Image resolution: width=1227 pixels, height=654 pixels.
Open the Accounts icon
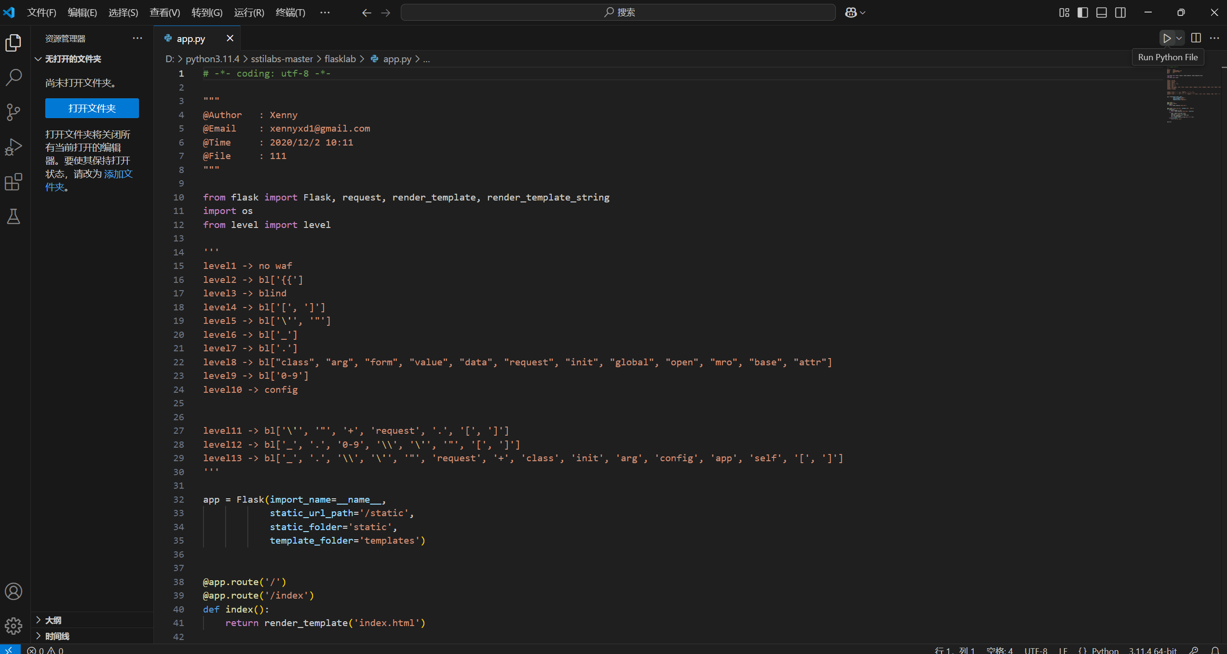[14, 591]
